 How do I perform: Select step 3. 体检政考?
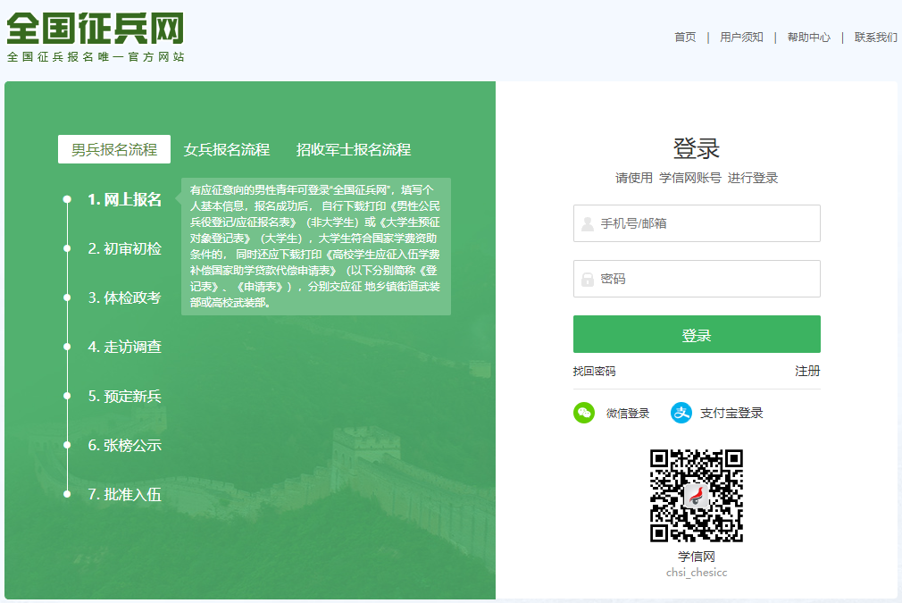tap(124, 297)
